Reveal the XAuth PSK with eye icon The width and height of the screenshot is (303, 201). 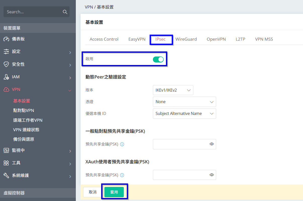[212, 175]
